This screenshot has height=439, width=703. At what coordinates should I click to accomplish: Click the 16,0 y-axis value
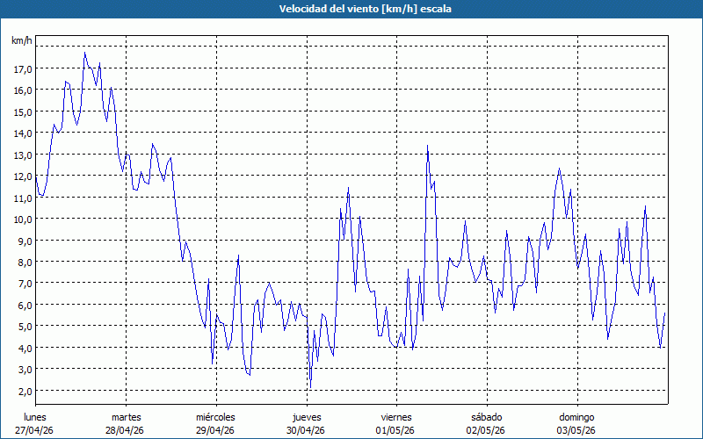tap(23, 90)
